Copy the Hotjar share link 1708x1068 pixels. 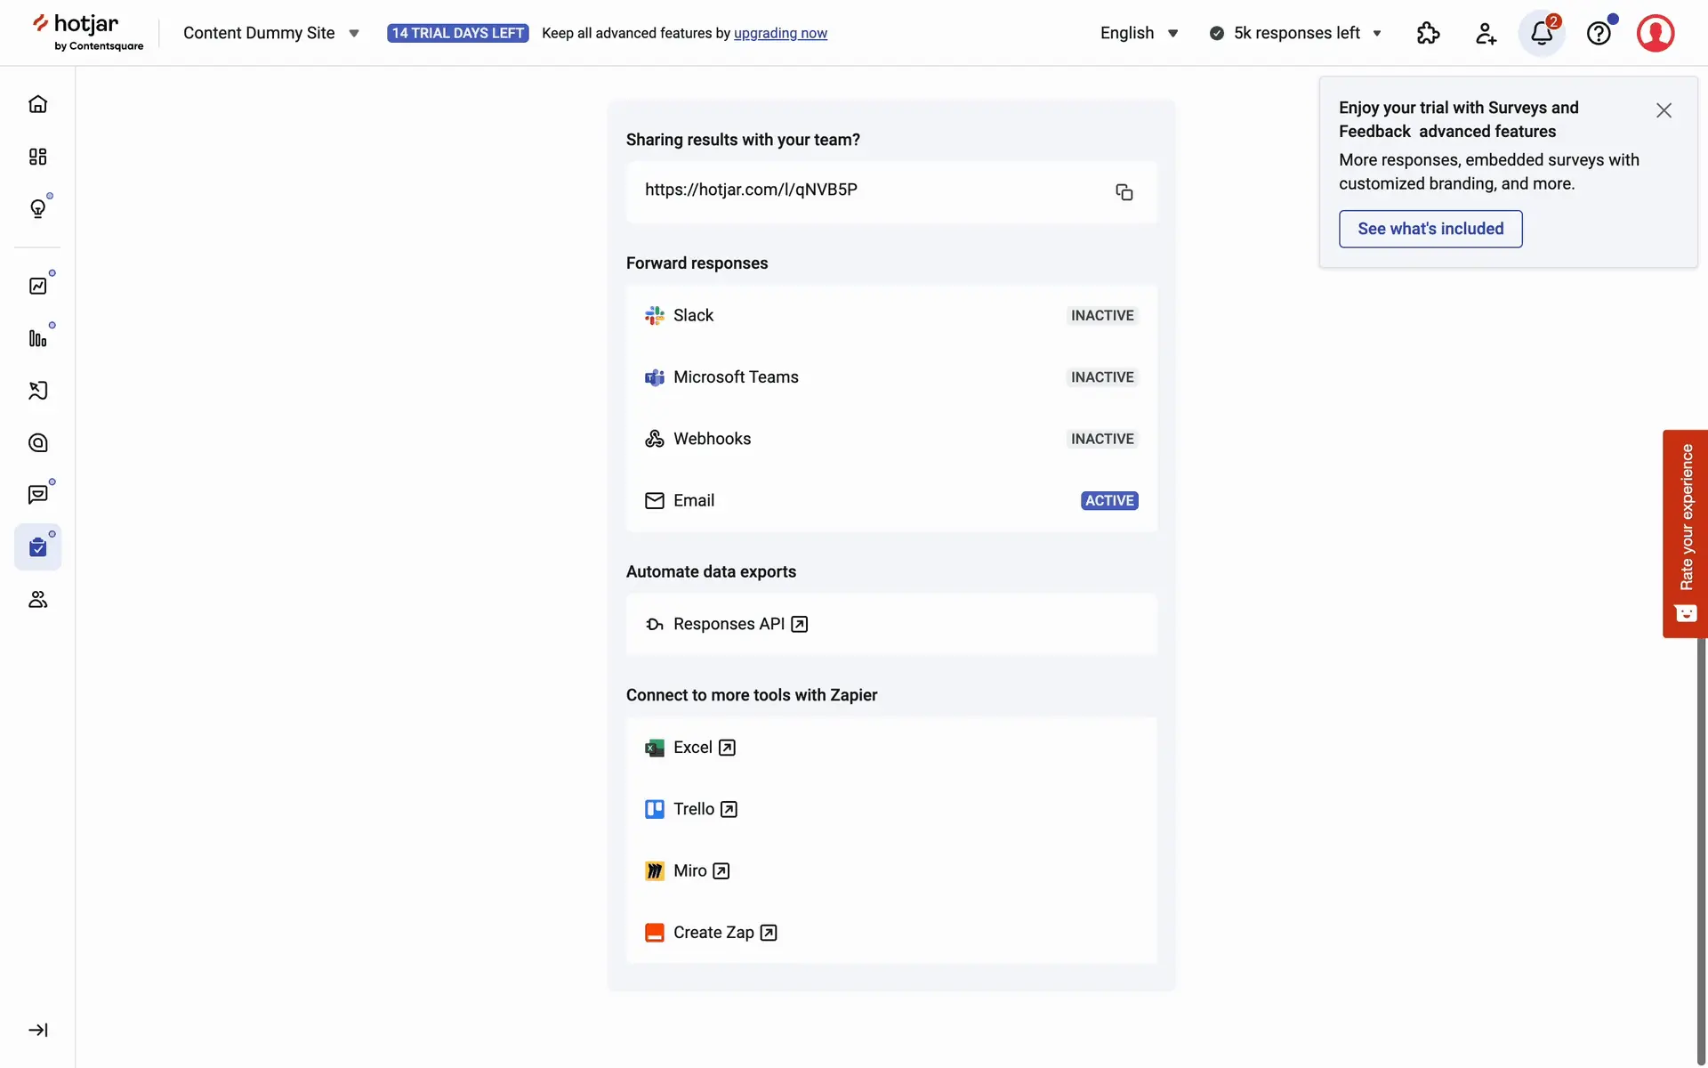(x=1124, y=192)
